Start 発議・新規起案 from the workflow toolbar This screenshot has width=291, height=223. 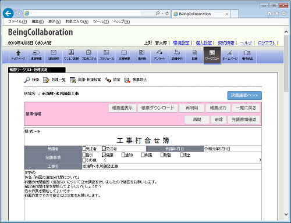73,80
